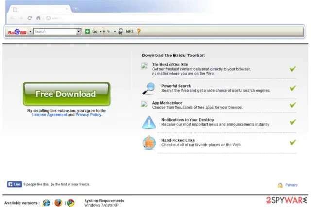Open the MP3 headphones icon
311x207 pixels.
pos(121,32)
